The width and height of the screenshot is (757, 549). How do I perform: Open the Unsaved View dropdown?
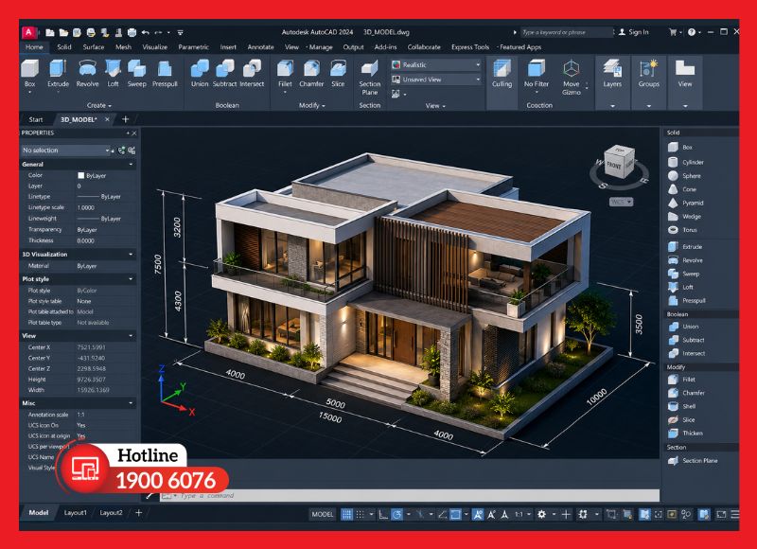(436, 80)
